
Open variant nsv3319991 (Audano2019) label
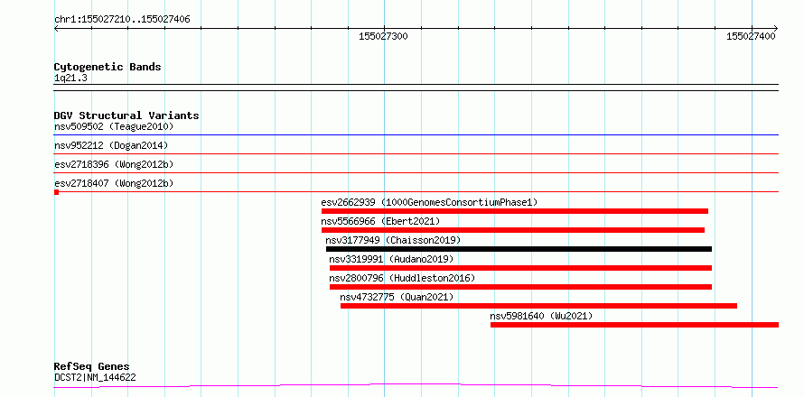coord(391,259)
